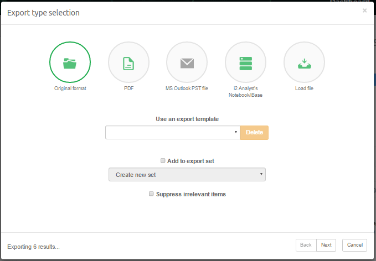Click the "i2 Analyst's Notebook/iBase" caption
The height and width of the screenshot is (261, 376).
[x=245, y=92]
